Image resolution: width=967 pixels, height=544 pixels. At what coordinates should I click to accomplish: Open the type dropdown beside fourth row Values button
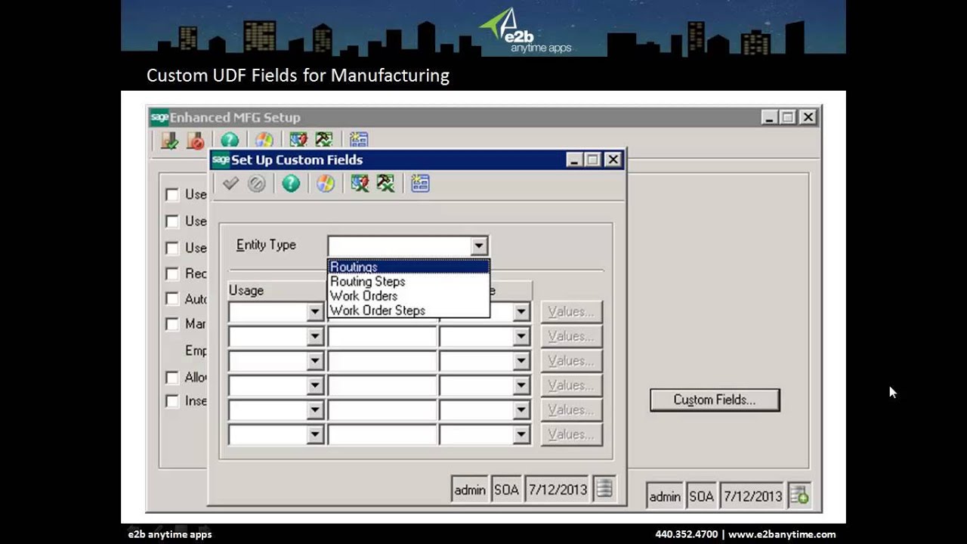click(x=521, y=385)
